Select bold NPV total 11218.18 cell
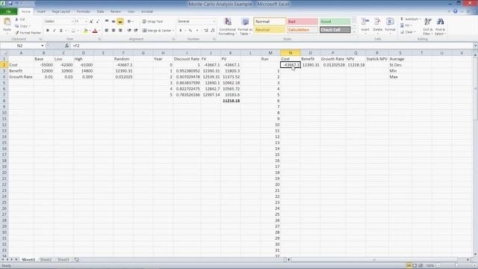This screenshot has width=478, height=269. click(231, 101)
